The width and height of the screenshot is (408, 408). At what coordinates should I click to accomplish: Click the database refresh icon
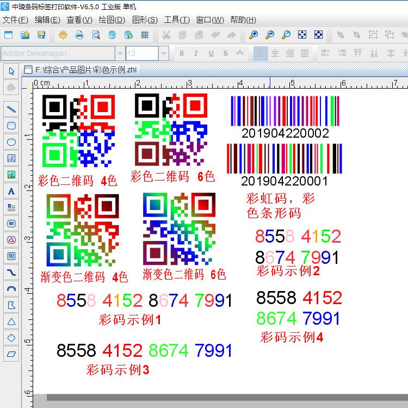128,35
